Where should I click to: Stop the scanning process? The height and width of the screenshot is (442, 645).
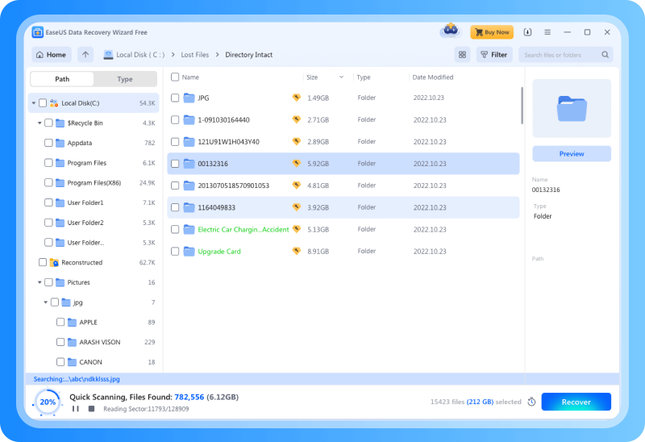point(91,409)
